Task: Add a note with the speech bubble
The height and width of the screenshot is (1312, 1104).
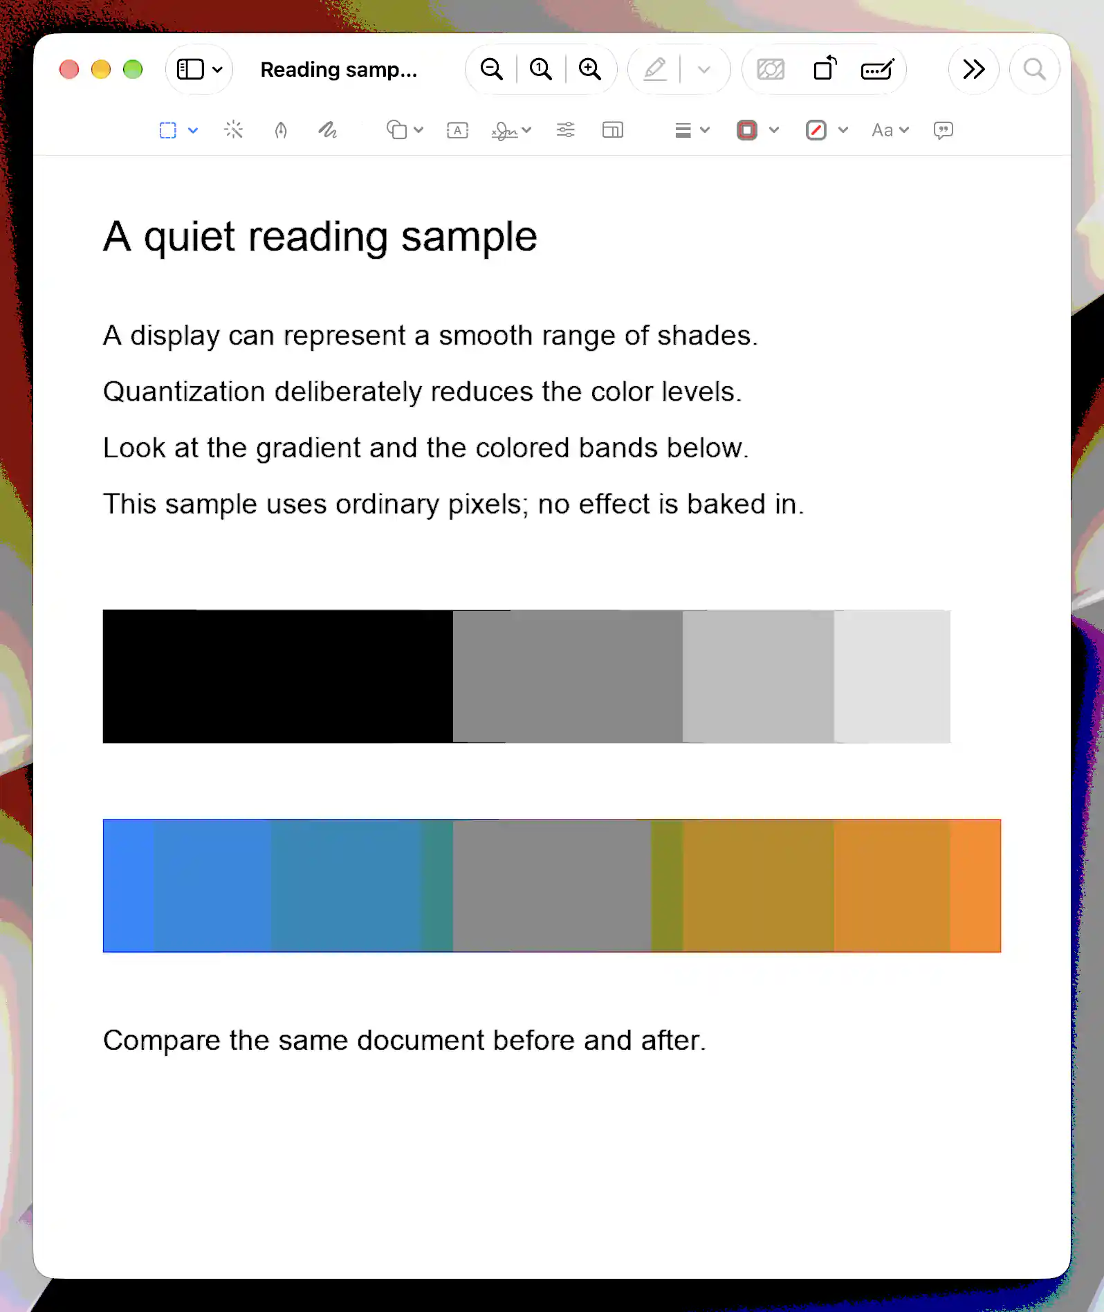Action: [943, 130]
